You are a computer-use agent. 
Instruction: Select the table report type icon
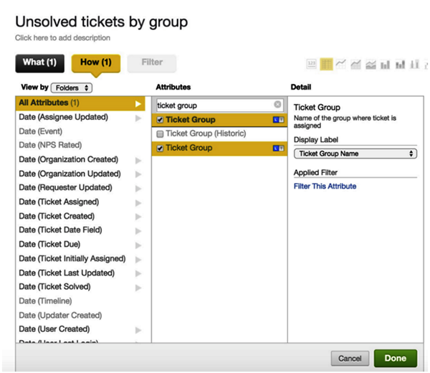(x=327, y=65)
